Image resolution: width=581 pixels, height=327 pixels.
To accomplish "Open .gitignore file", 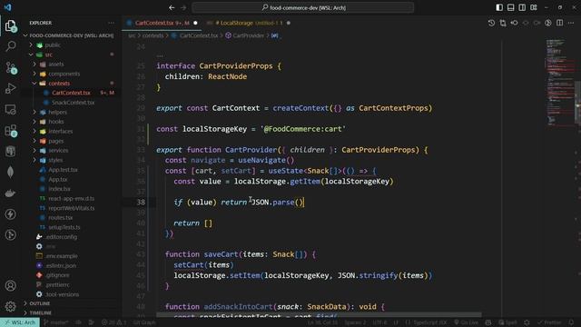I will (x=57, y=275).
